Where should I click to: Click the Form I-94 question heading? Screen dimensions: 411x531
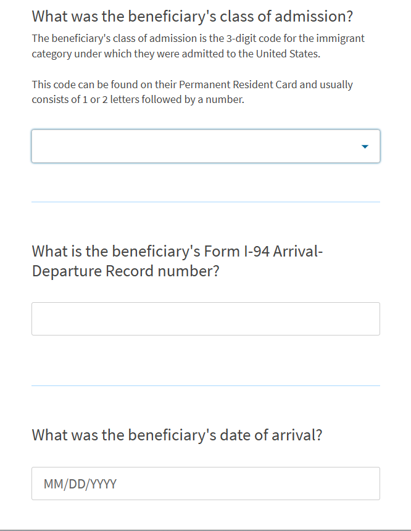177,261
